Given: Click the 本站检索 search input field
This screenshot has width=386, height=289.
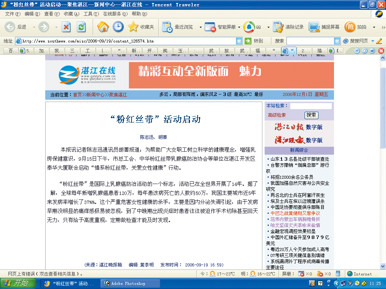Looking at the screenshot, I should pyautogui.click(x=311, y=106).
